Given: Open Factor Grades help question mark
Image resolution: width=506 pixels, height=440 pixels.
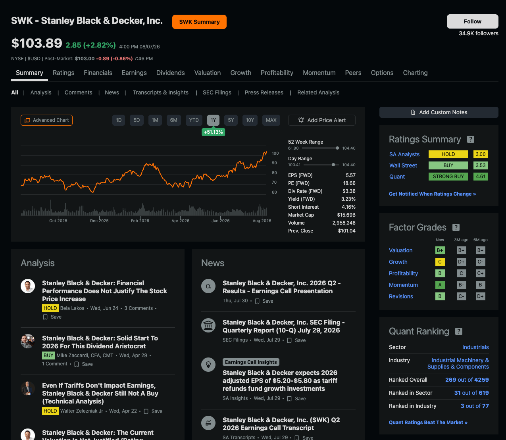Looking at the screenshot, I should click(x=456, y=227).
